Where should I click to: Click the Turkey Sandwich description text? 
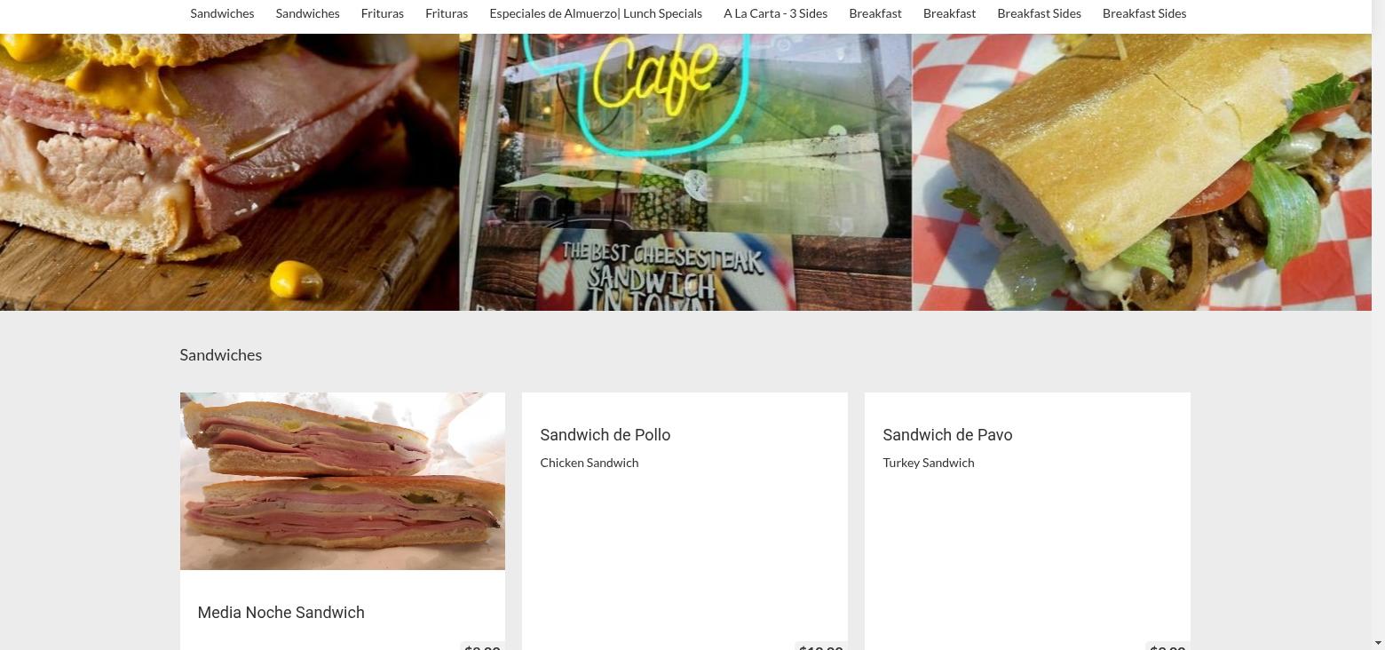(x=928, y=463)
